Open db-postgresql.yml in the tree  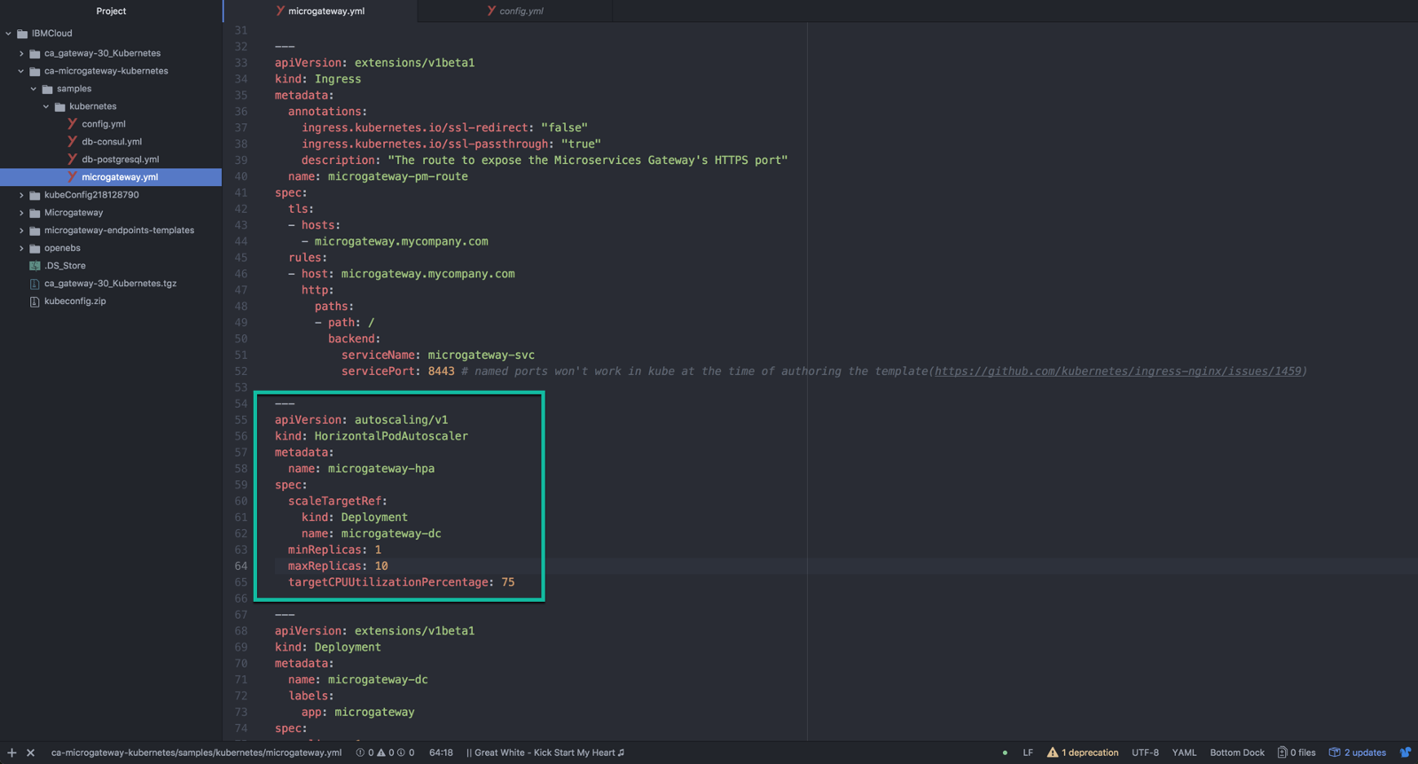120,160
